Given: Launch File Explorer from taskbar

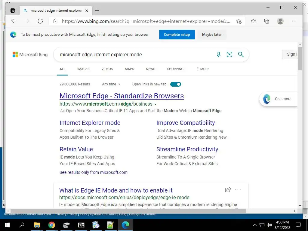Looking at the screenshot, I should click(x=37, y=225).
